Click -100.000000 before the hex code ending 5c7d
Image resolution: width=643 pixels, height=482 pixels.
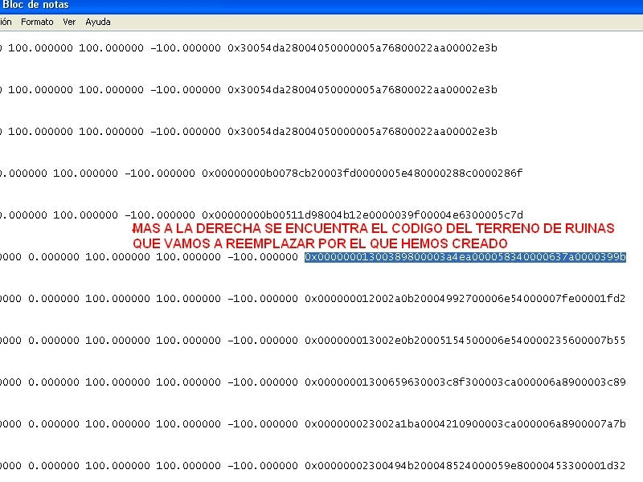(159, 215)
